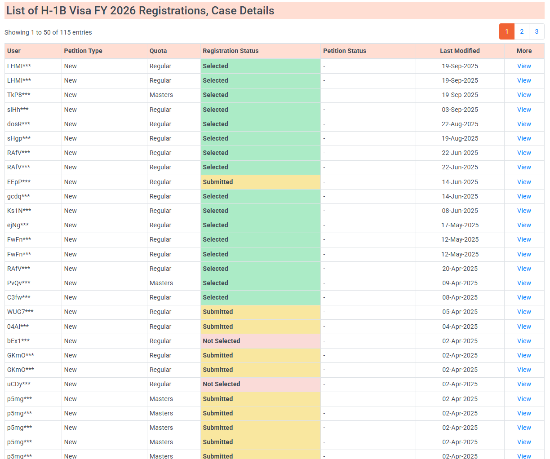Screen dimensions: 550x459
Task: Open View link for WUG7*** row
Action: click(x=524, y=312)
